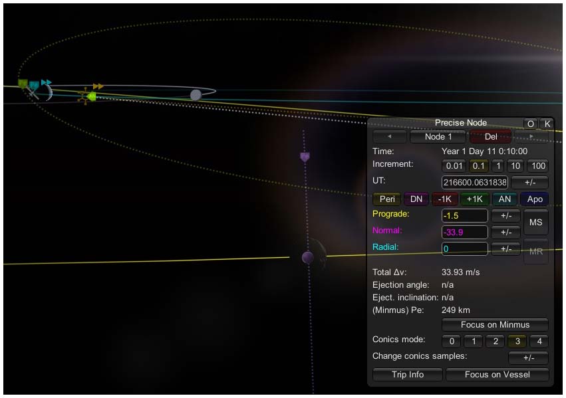Click the Total Δv value '33.93 m/s'
Screen dimensions: 566x398
point(461,272)
